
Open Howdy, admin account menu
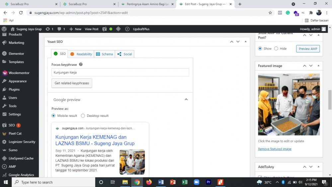coord(313,29)
